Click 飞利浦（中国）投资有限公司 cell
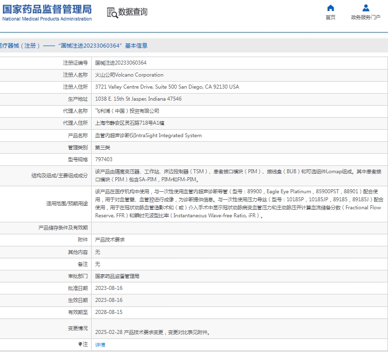The image size is (388, 354). (127, 111)
